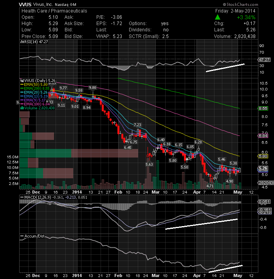Click the 5.46 peak price annotation
Viewport: 274px width, 279px height.
tap(222, 159)
